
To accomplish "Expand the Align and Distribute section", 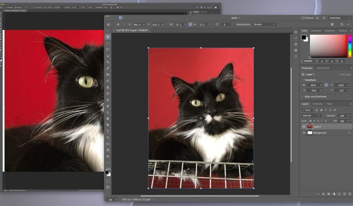I will pos(302,97).
